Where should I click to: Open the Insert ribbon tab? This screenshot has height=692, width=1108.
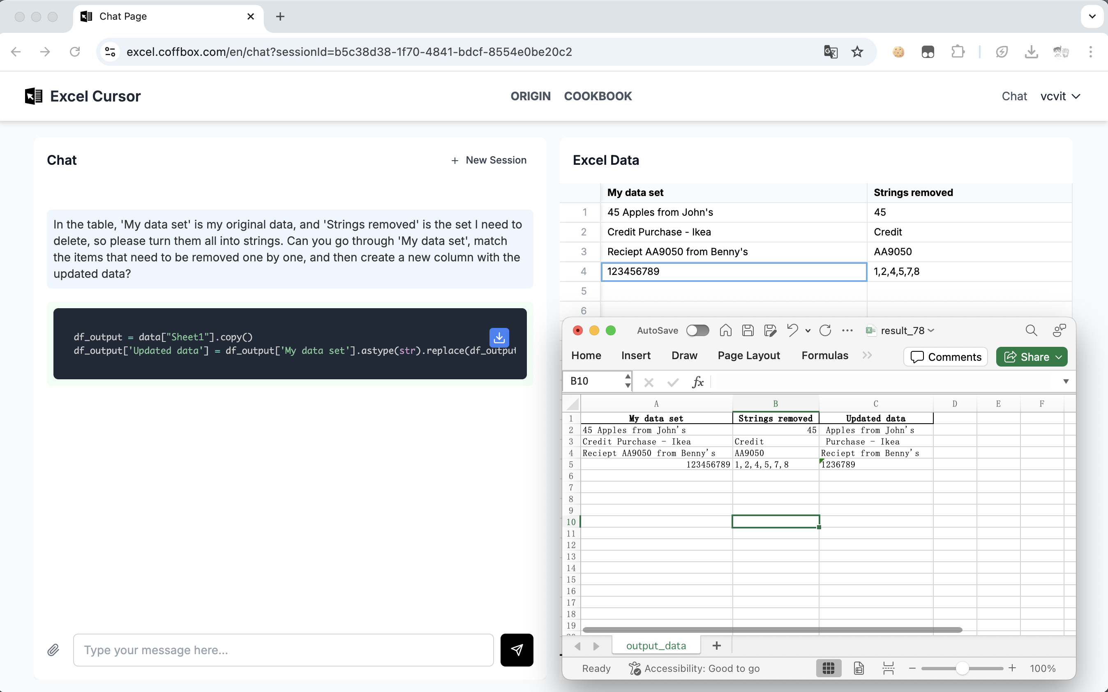[x=636, y=355]
